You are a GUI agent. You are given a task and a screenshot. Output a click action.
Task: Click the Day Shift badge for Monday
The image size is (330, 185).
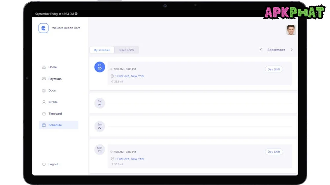(274, 152)
